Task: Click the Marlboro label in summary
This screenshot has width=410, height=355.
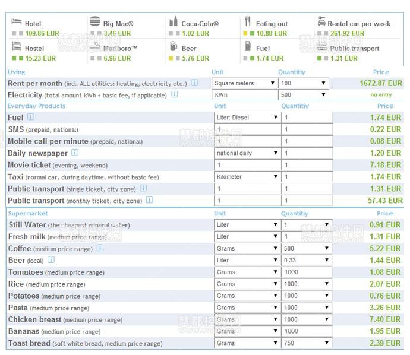Action: [120, 49]
